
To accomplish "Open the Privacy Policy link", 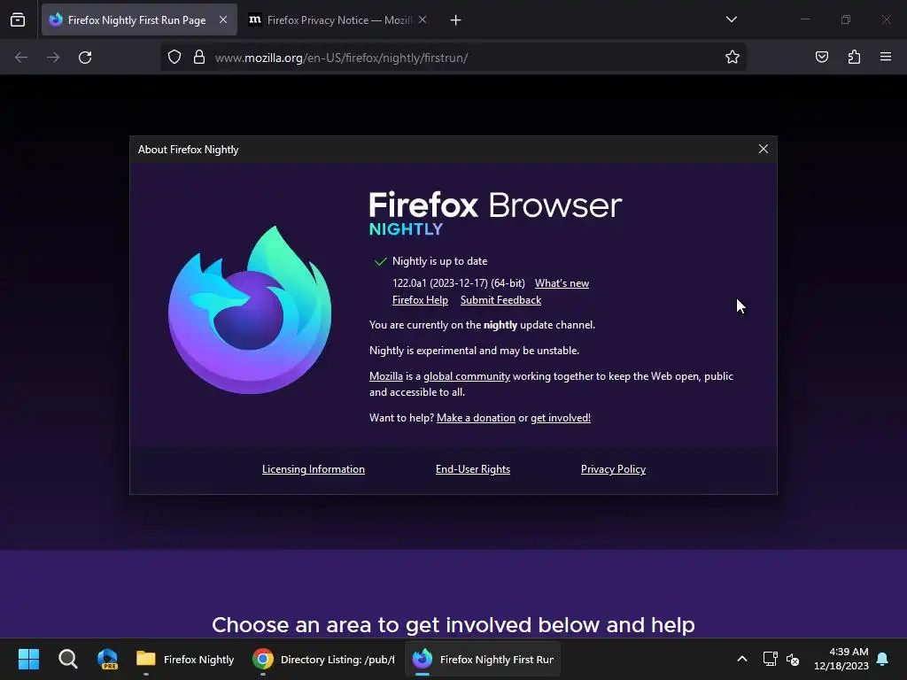I will [x=613, y=469].
